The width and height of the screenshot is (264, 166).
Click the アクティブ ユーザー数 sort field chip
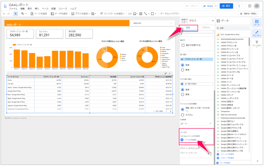tap(196, 59)
